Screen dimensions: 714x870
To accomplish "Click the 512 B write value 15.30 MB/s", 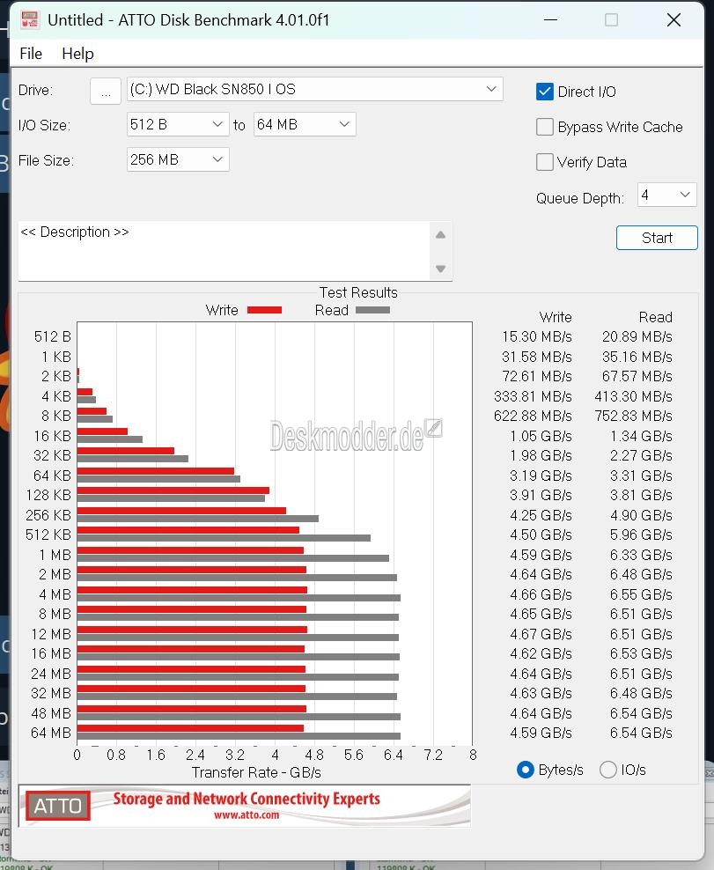I will click(536, 336).
